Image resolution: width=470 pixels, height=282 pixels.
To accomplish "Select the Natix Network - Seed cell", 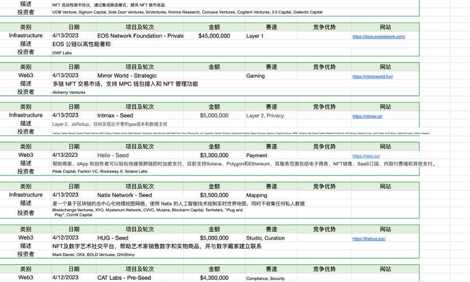I will click(x=124, y=195).
